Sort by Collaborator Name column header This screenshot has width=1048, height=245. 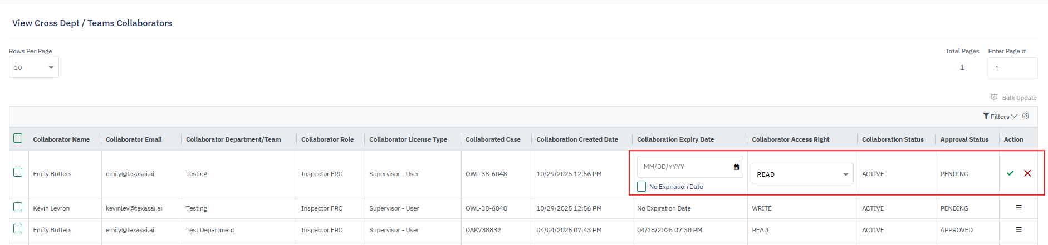pos(61,139)
